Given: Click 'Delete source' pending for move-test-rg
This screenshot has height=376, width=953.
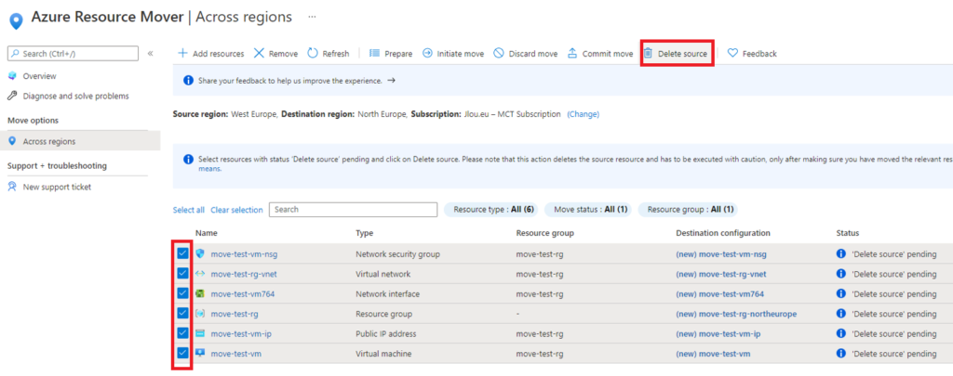Looking at the screenshot, I should [894, 314].
